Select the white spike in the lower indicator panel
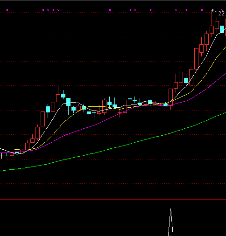226x236 pixels. tap(170, 222)
